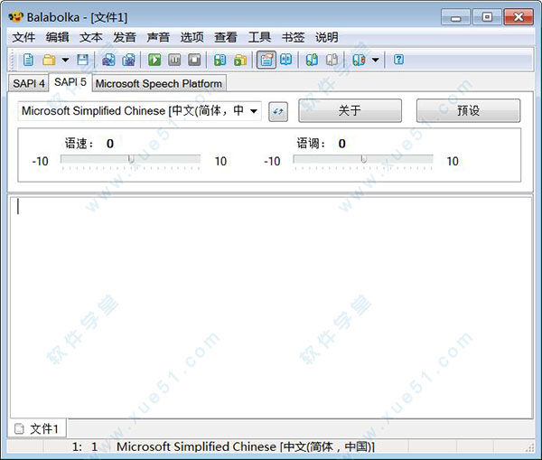Switch to Microsoft Speech Platform tab

click(159, 83)
